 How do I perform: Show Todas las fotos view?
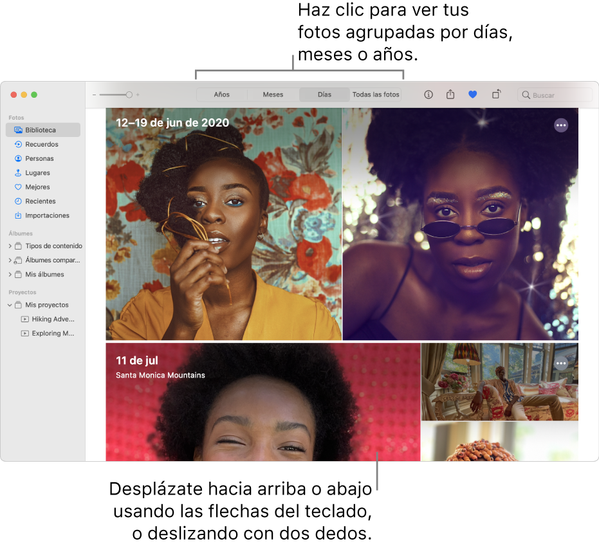point(376,95)
